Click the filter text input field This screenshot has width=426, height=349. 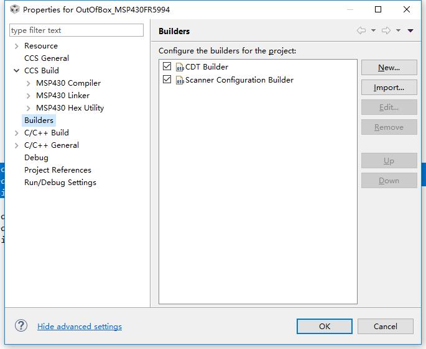coord(76,30)
